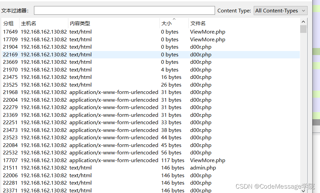Viewport: 320px width, 193px height.
Task: Sort by the 大小 column header
Action: click(x=174, y=23)
